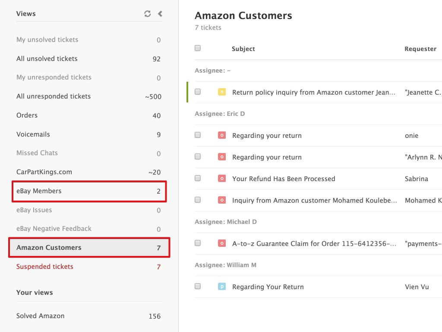
Task: Click status badge on onie's return ticket
Action: click(x=222, y=135)
